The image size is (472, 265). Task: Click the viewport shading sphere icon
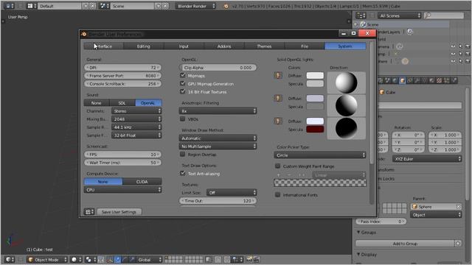click(76, 259)
